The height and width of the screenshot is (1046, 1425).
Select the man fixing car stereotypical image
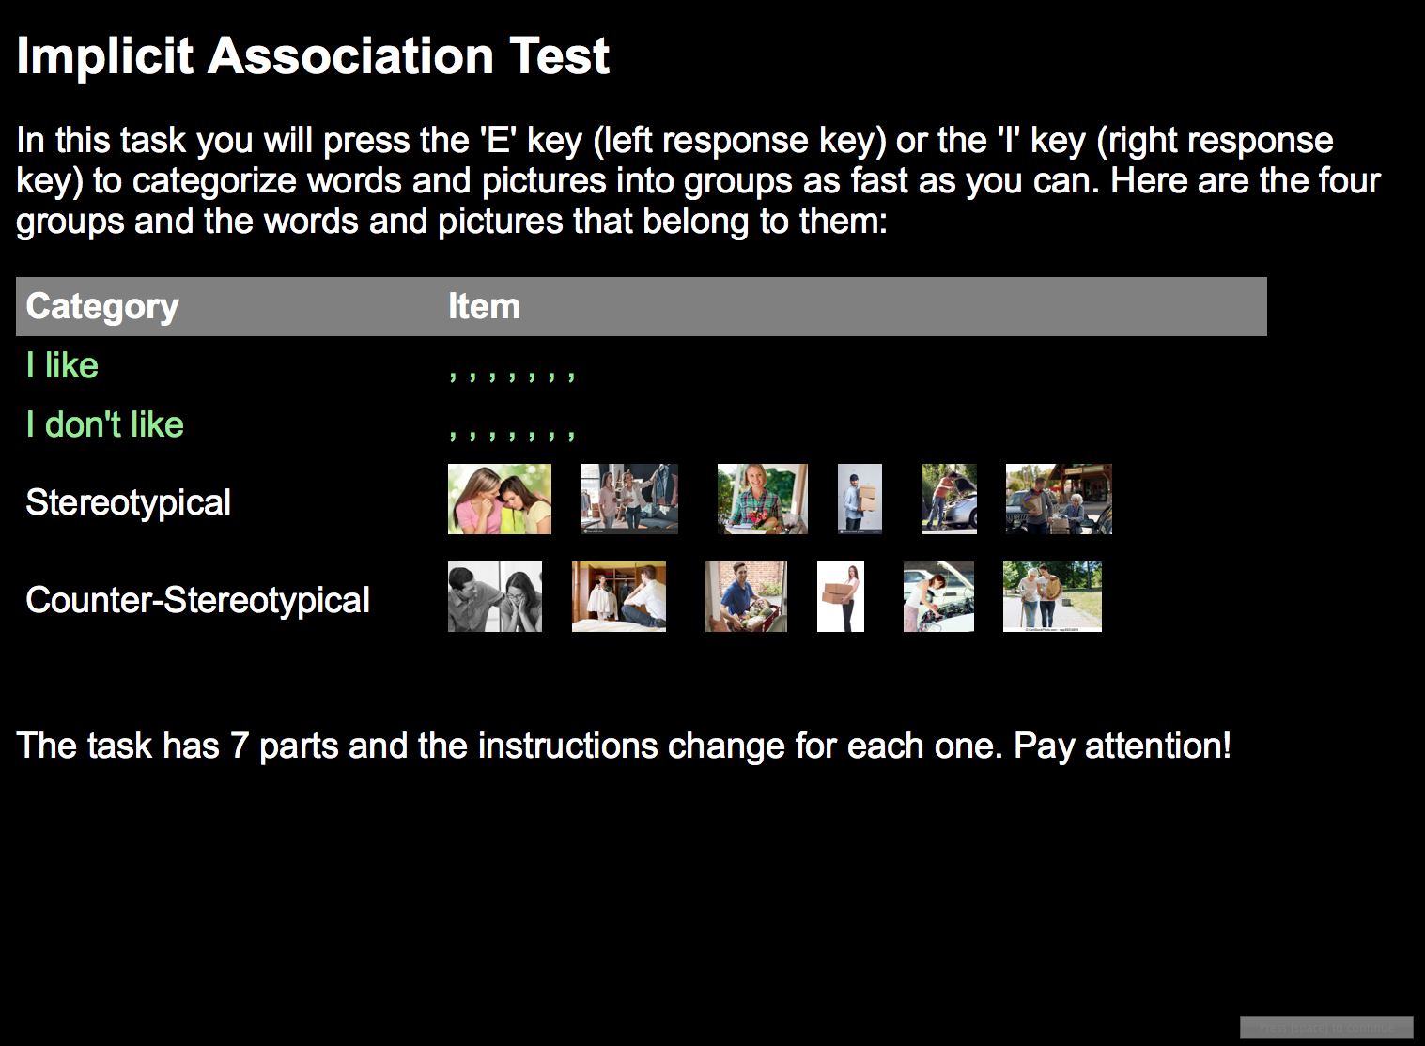pos(949,499)
